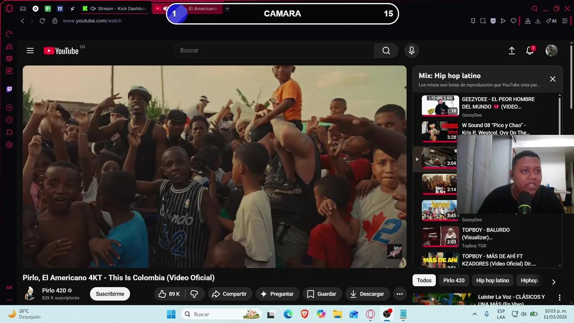Open the snapshot capture tool icon
574x323 pixels.
point(483,21)
